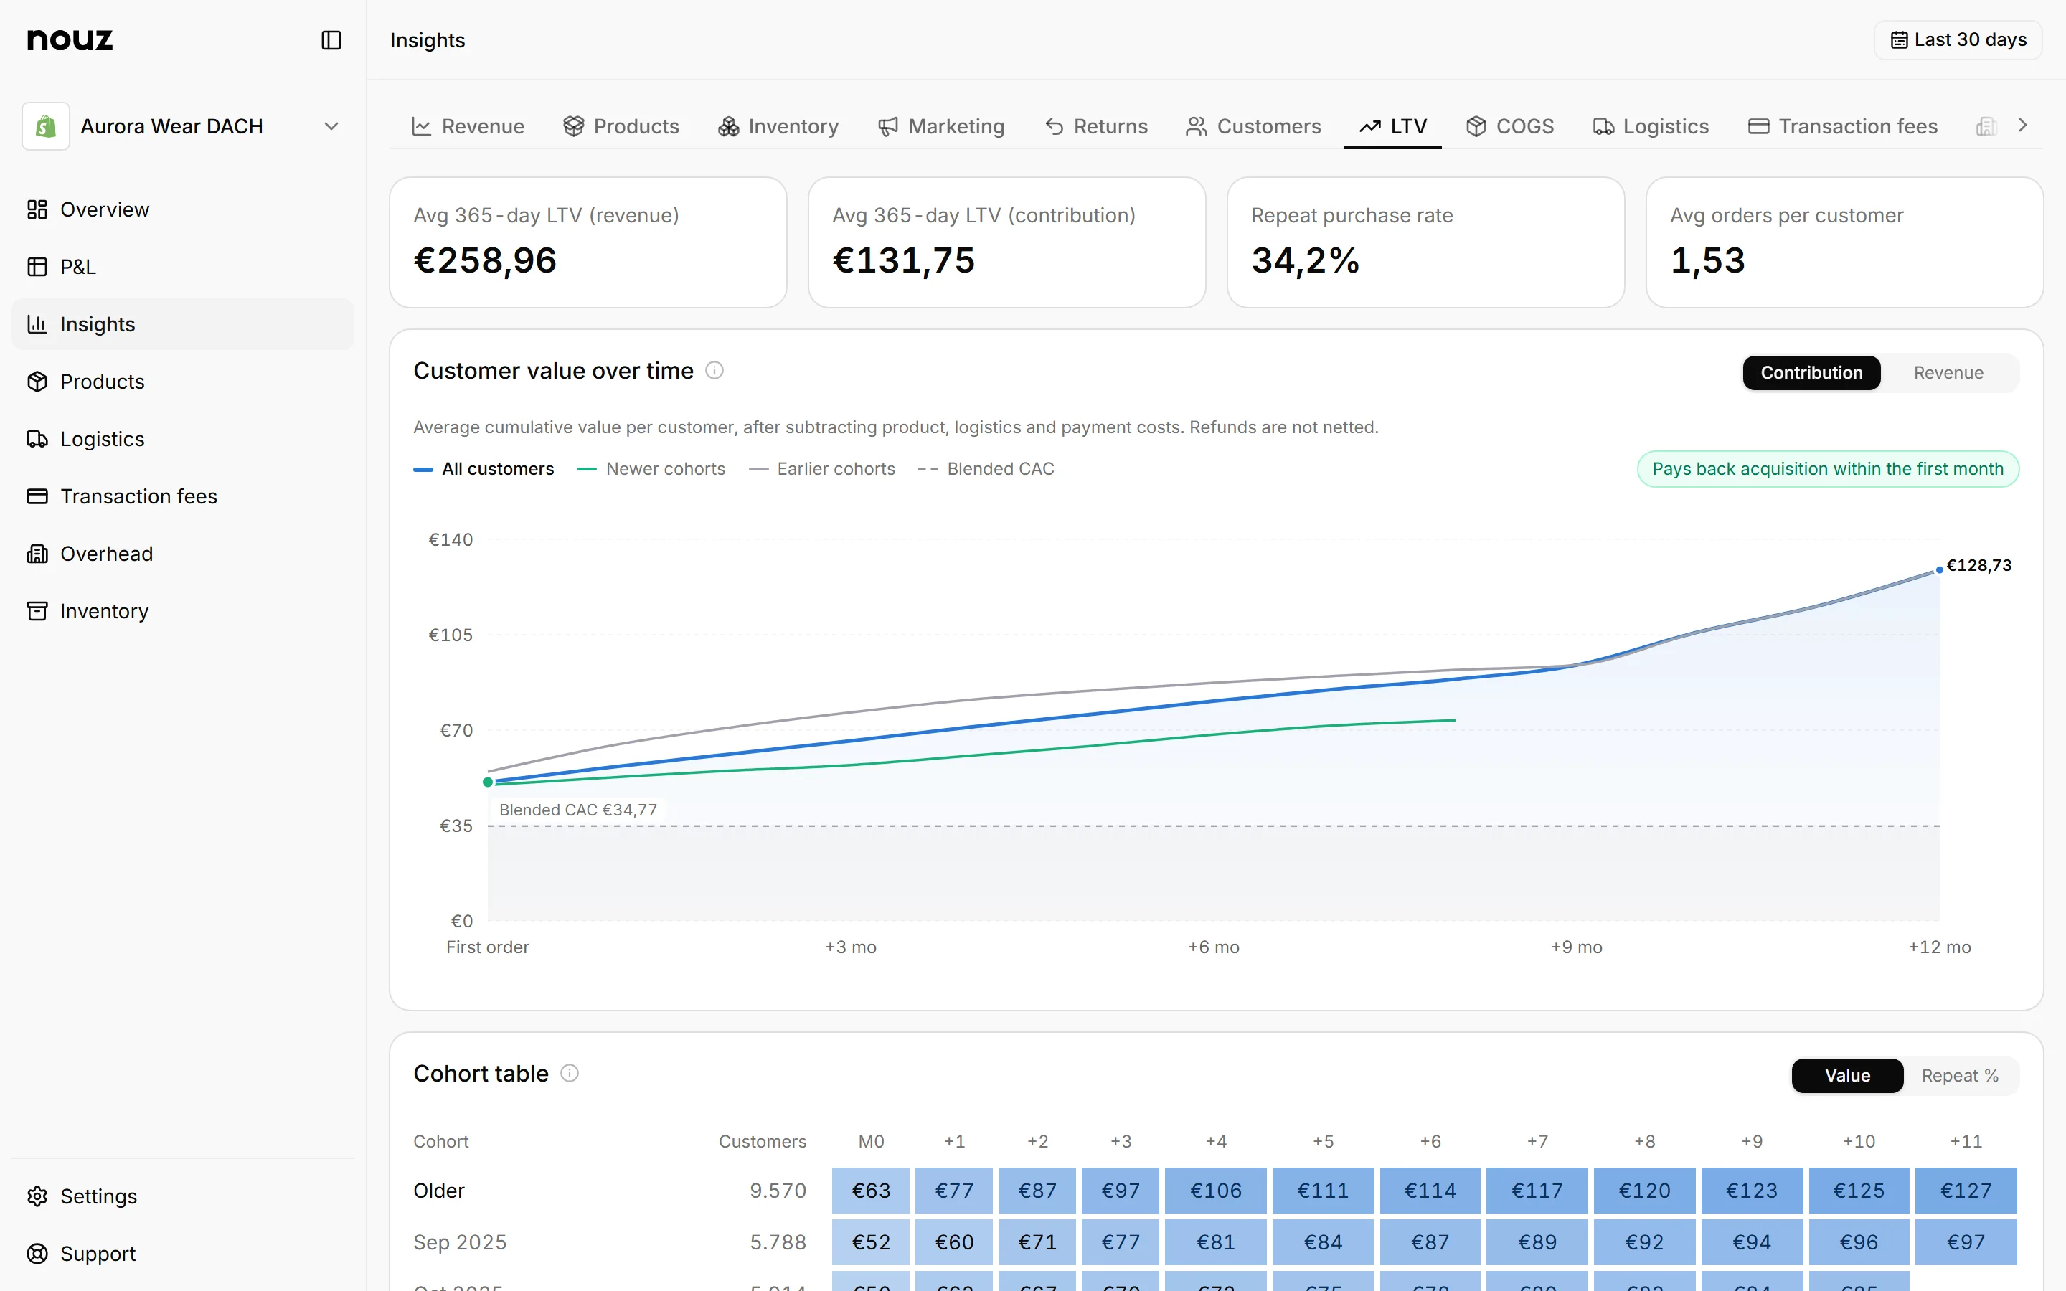Click the Sep 2025 cohort +11 cell €97
Image resolution: width=2066 pixels, height=1291 pixels.
pyautogui.click(x=1966, y=1242)
